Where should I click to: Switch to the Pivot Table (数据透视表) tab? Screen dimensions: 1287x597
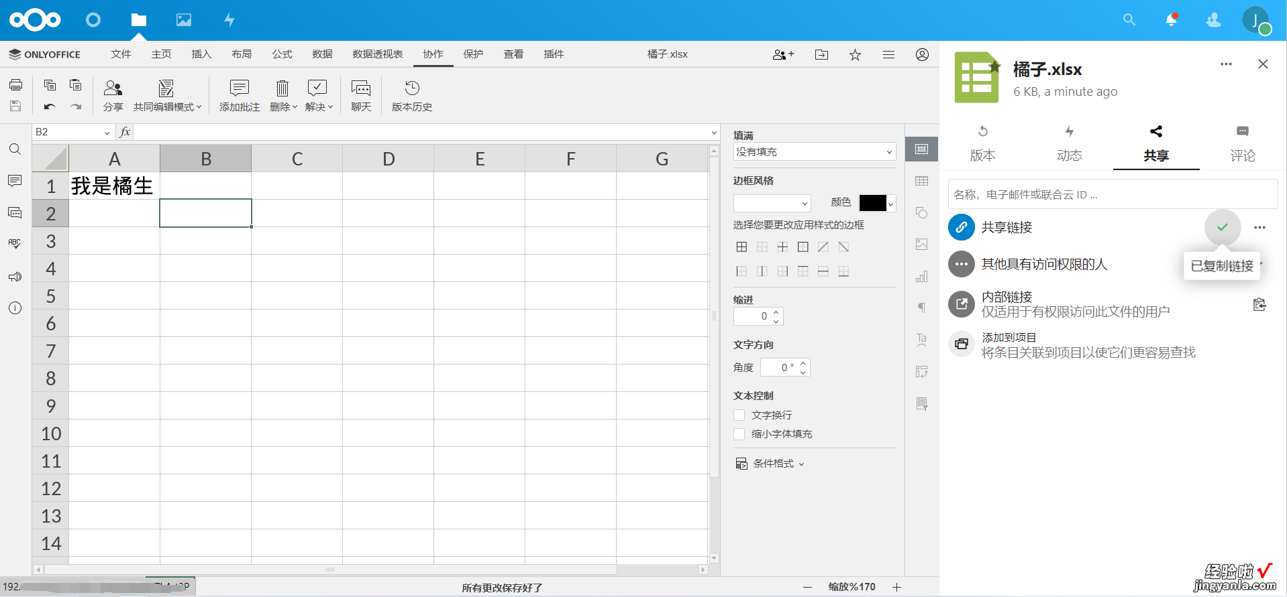click(378, 54)
